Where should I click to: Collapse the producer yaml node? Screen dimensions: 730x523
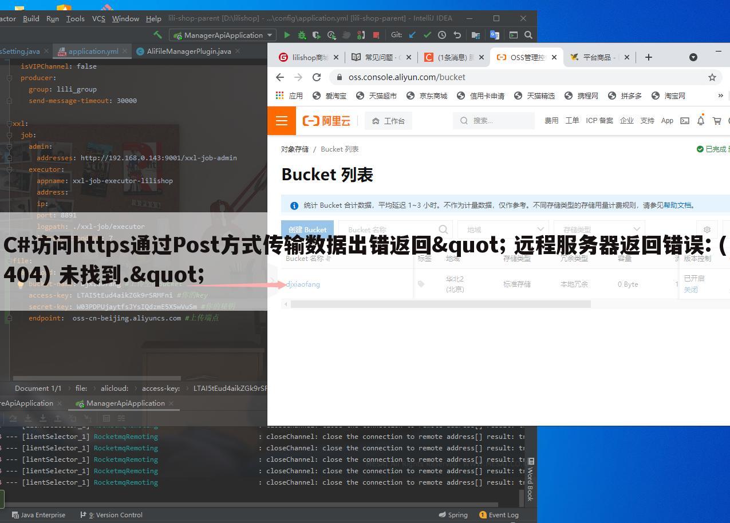click(10, 78)
